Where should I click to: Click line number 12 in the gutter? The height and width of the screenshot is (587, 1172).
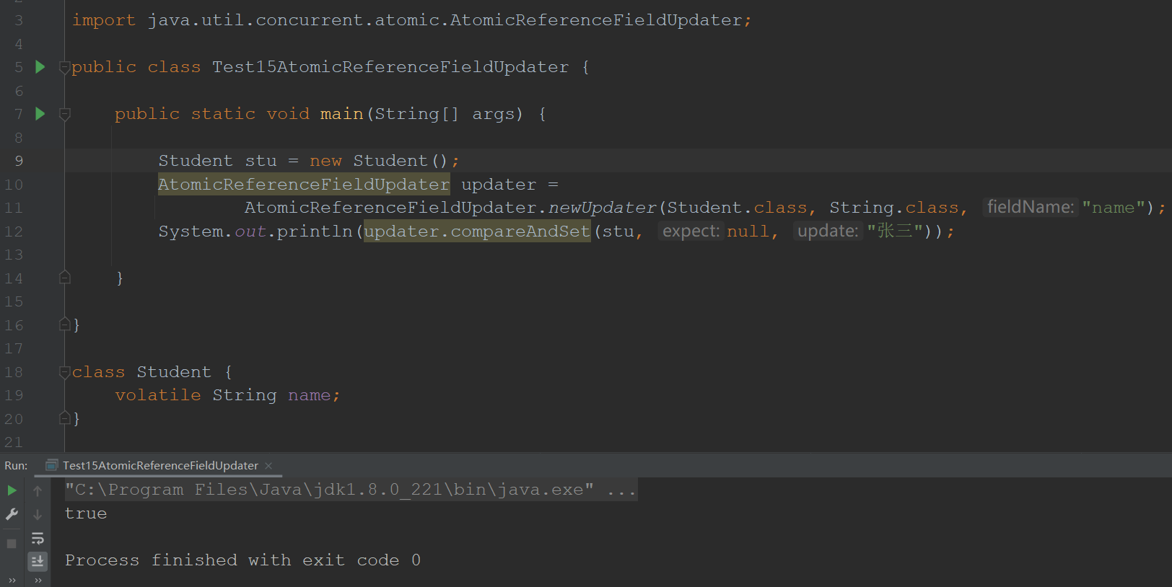click(14, 231)
